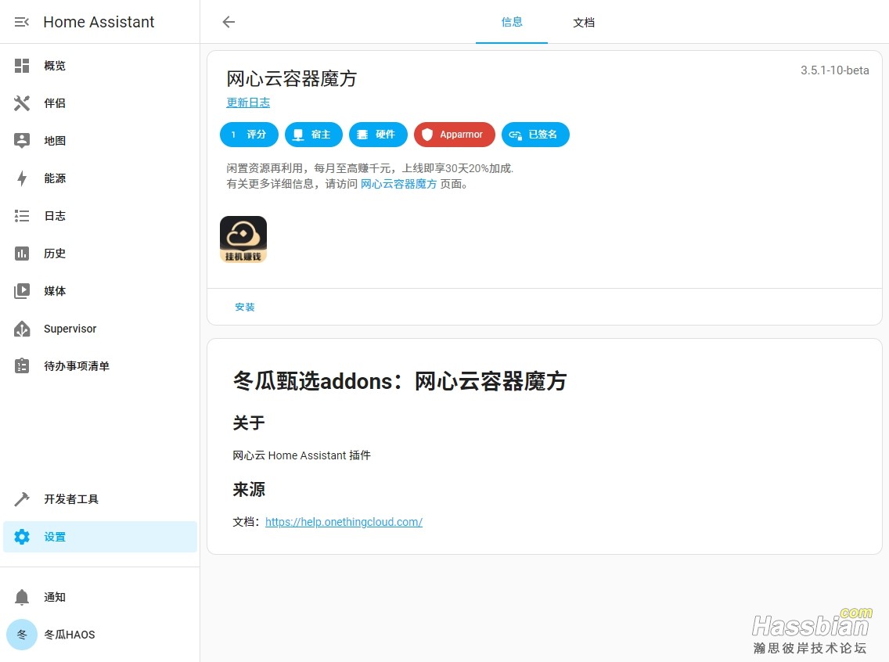The width and height of the screenshot is (889, 662).
Task: Click the Home Assistant title
Action: point(99,22)
